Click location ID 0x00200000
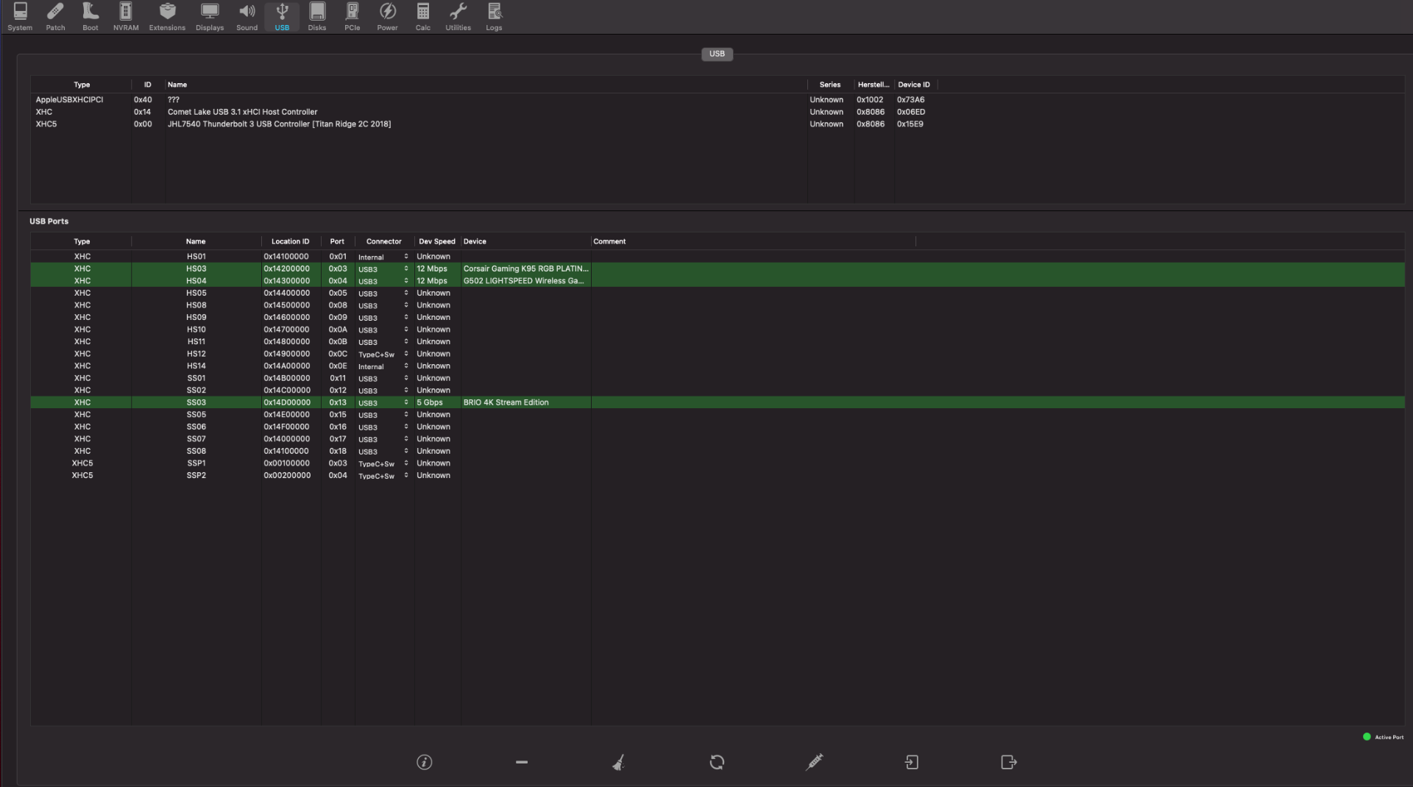The height and width of the screenshot is (787, 1413). coord(287,476)
